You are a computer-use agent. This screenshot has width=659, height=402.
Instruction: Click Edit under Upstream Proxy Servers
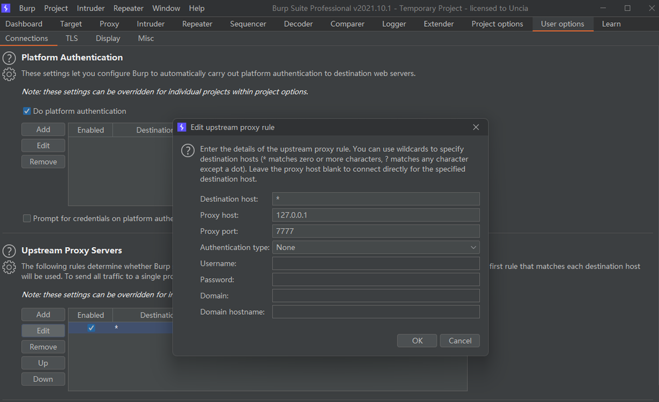coord(43,331)
